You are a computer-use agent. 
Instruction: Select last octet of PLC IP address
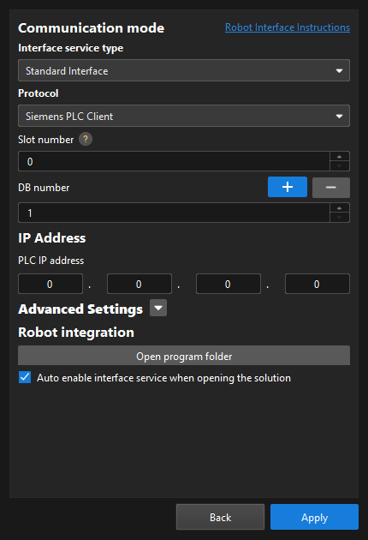[318, 284]
